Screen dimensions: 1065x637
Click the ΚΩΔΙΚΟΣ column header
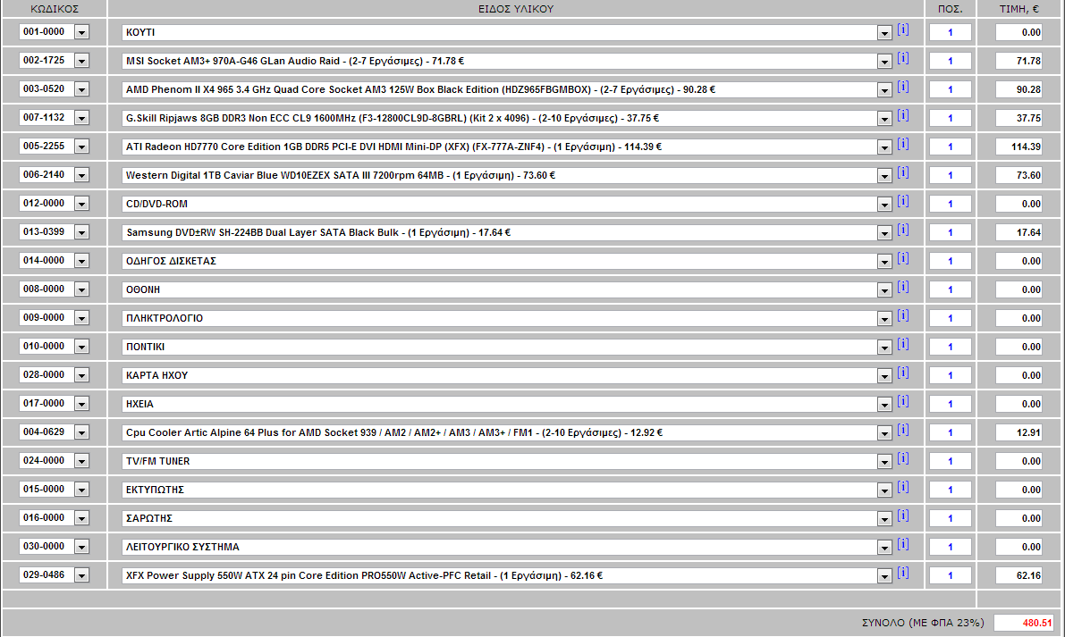(55, 9)
